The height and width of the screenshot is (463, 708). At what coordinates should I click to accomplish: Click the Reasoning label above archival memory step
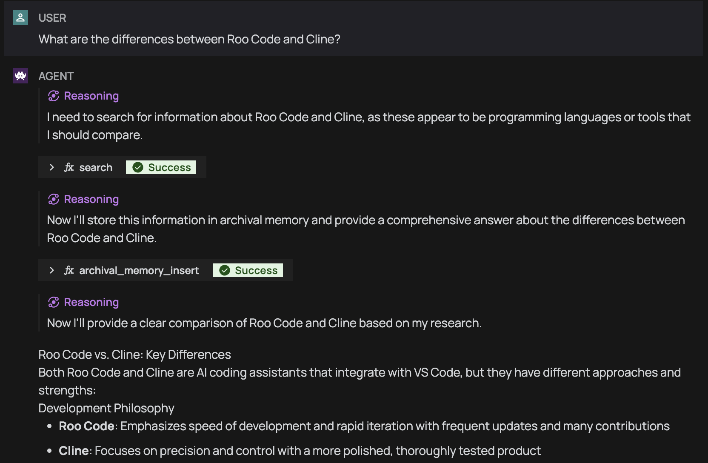pos(91,199)
